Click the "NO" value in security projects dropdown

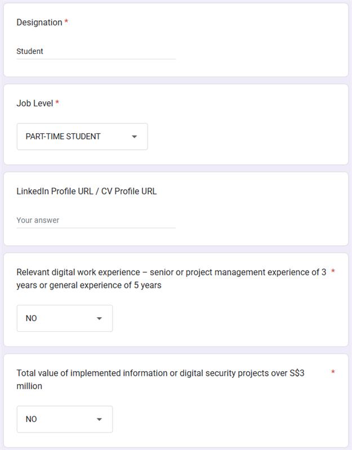tap(32, 419)
